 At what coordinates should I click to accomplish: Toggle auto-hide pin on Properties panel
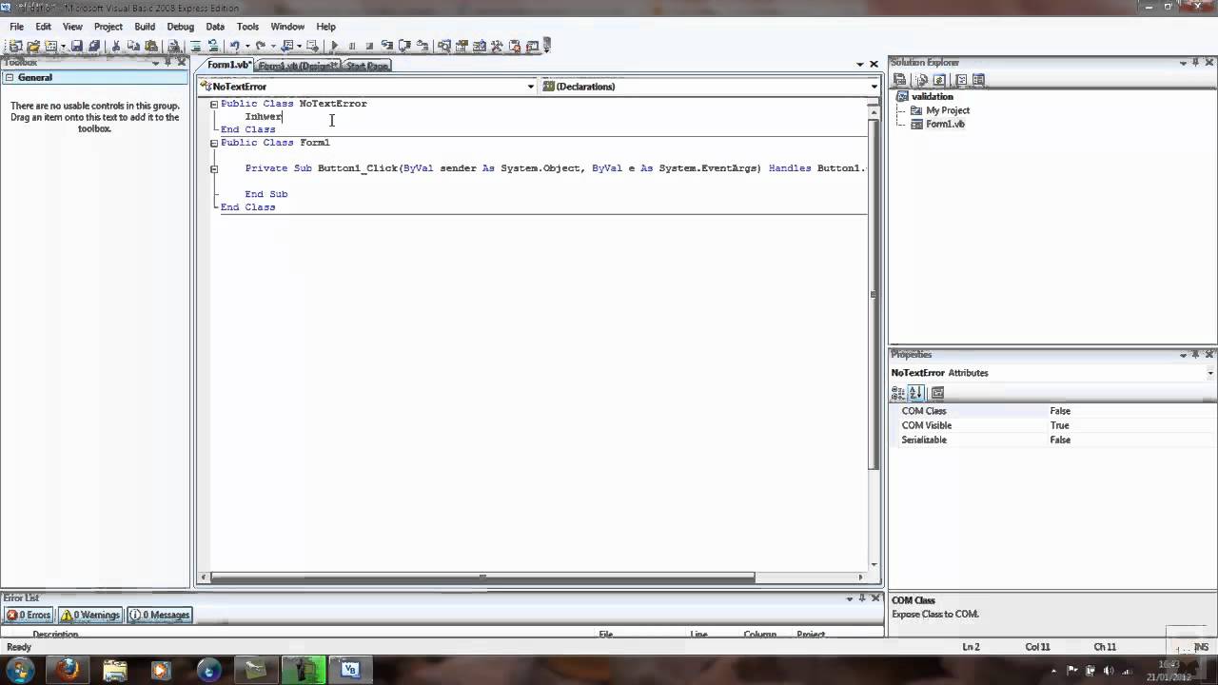1196,354
